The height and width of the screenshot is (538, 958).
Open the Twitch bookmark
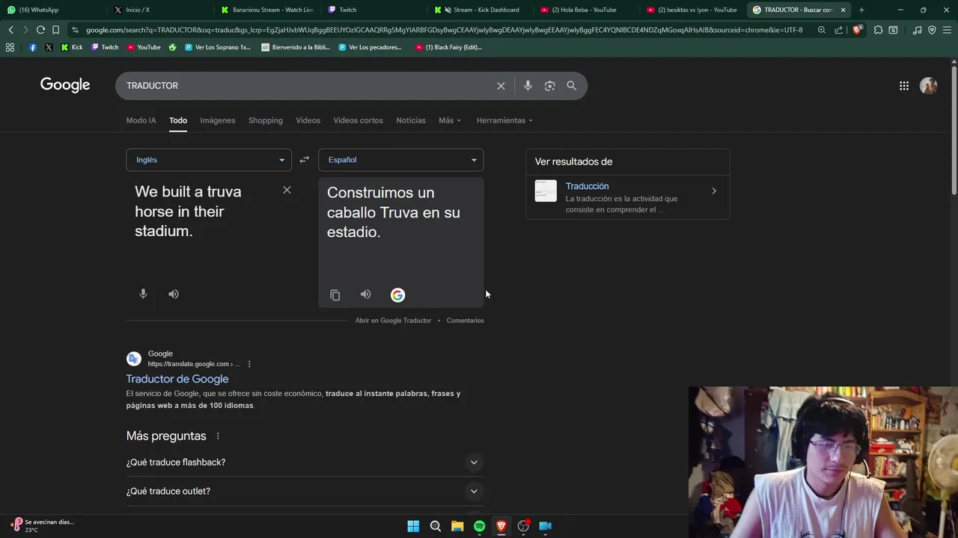point(105,47)
